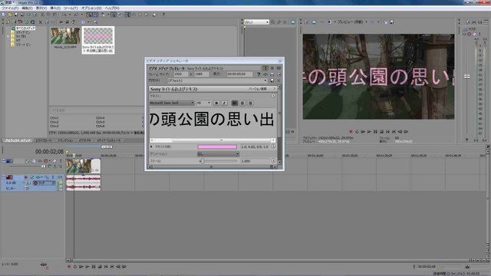Toggle loop playback under video preview
Image resolution: width=491 pixels, height=276 pixels.
pyautogui.click(x=357, y=132)
